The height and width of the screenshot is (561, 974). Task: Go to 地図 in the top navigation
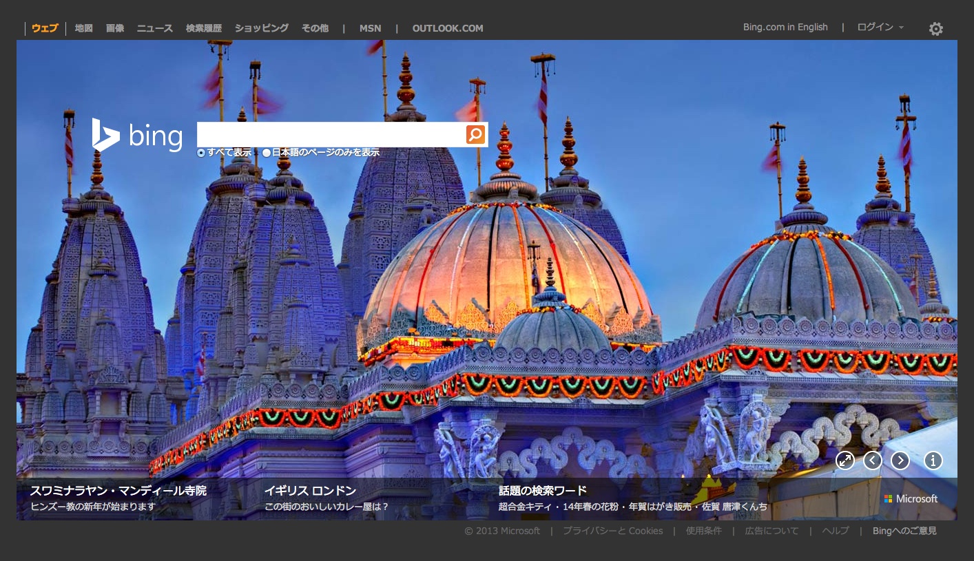[x=83, y=28]
